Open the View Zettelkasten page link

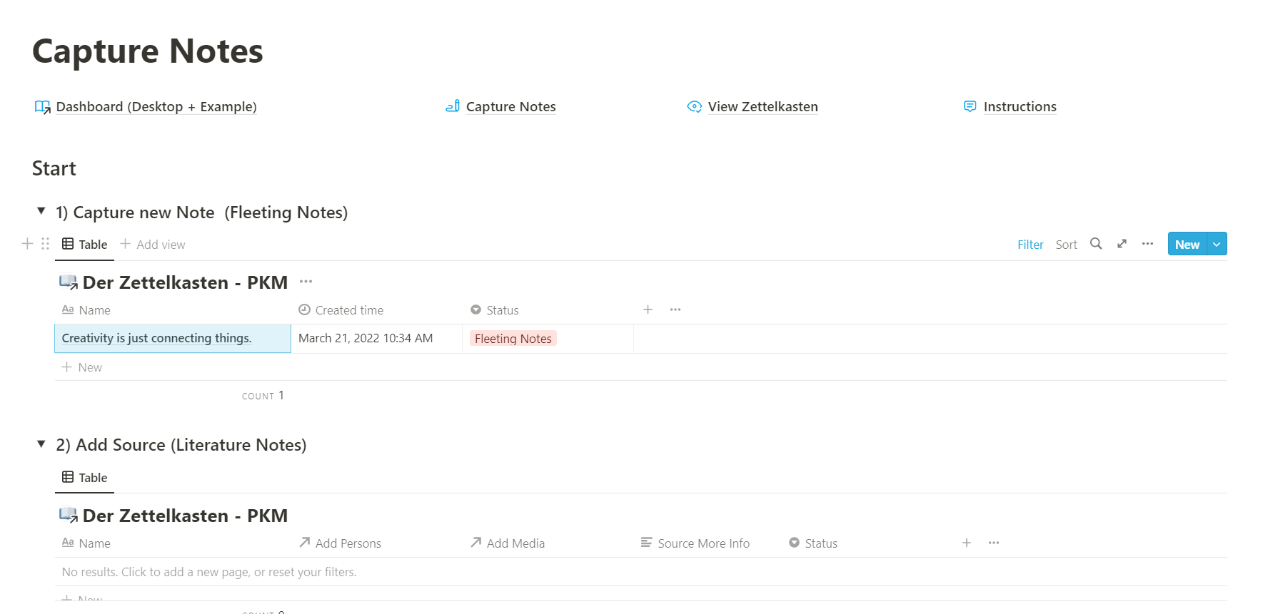(x=762, y=107)
